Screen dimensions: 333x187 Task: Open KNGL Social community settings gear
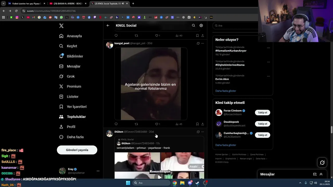pos(201,25)
